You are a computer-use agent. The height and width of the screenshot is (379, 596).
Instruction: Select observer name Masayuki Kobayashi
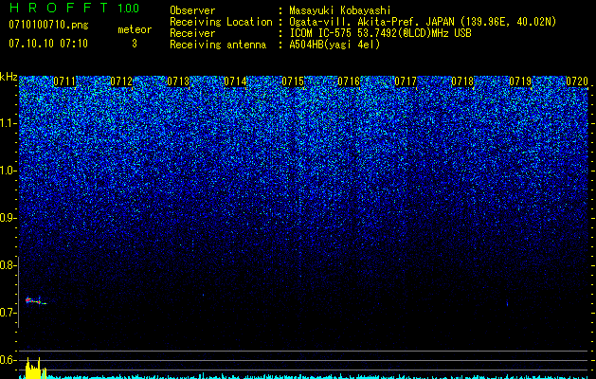(x=340, y=10)
